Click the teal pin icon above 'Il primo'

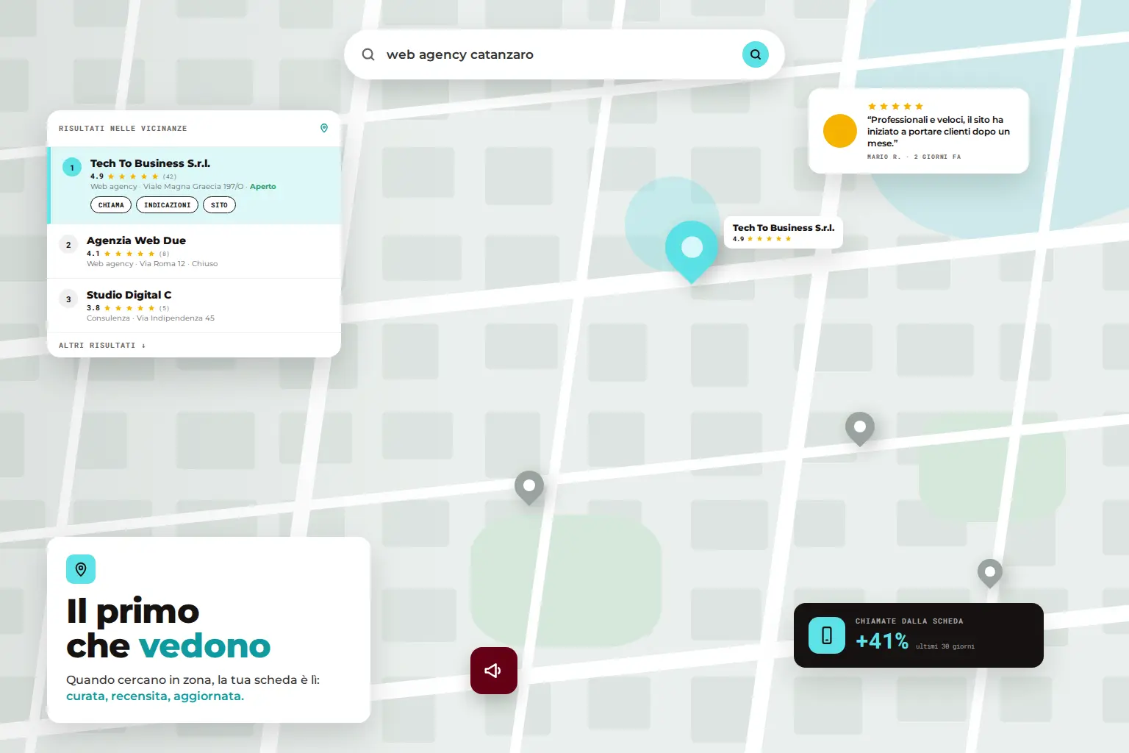click(x=81, y=569)
